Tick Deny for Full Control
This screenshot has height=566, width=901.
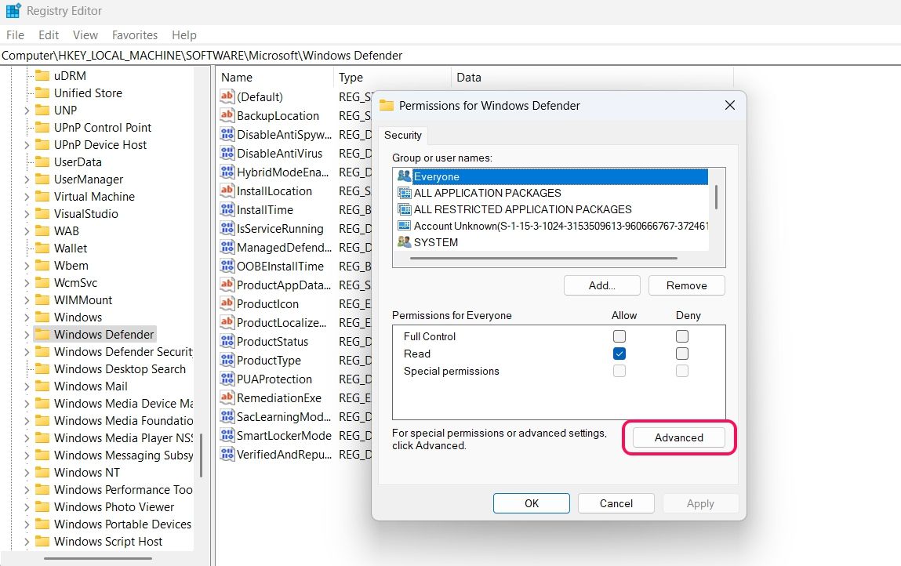[x=682, y=336]
